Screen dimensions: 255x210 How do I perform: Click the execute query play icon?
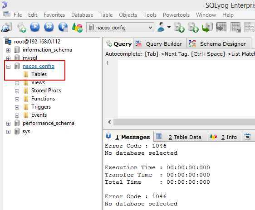(35, 27)
